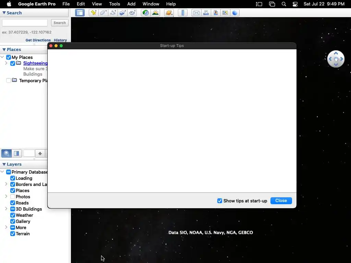Collapse the My Places tree node
The height and width of the screenshot is (263, 351).
(x=2, y=57)
